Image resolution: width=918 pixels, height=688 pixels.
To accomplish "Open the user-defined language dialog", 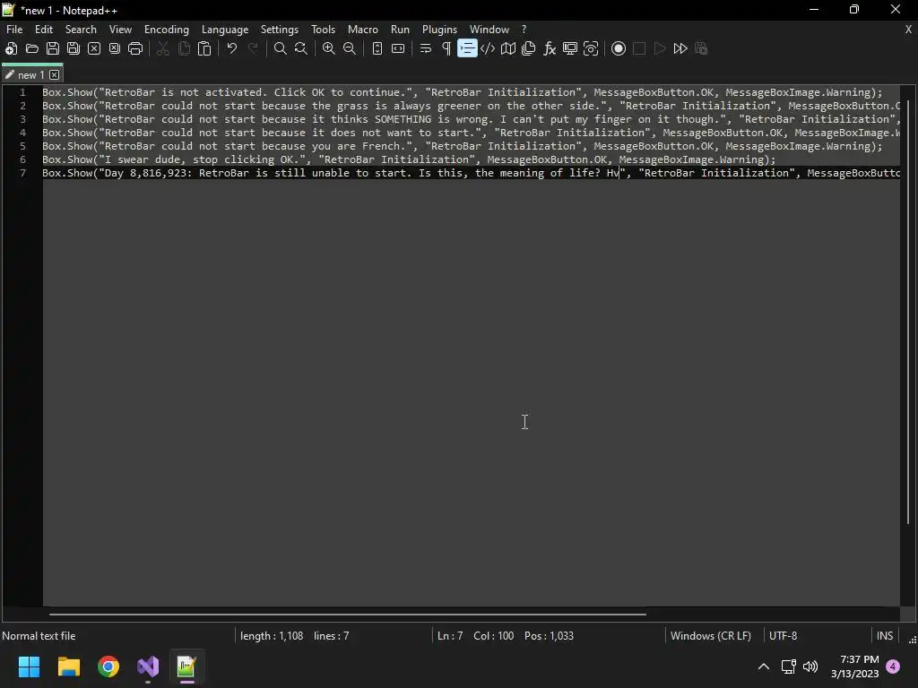I will click(488, 48).
